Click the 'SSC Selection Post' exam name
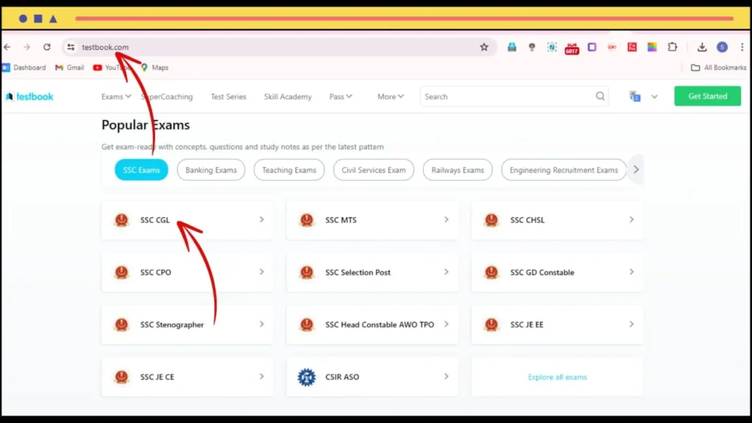This screenshot has height=423, width=752. (x=358, y=272)
